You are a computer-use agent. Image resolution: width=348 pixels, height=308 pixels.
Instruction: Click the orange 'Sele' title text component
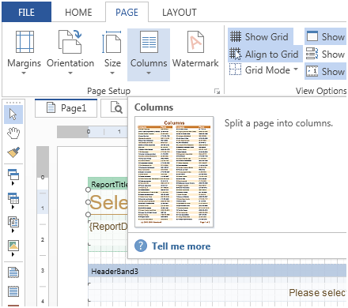tap(108, 202)
